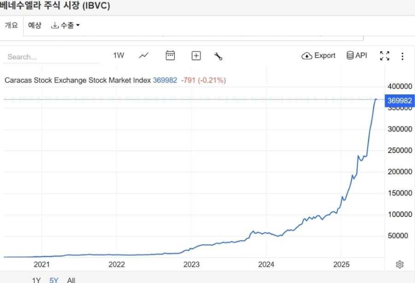Switch to the 개요 tab
Image resolution: width=415 pixels, height=283 pixels.
[11, 25]
